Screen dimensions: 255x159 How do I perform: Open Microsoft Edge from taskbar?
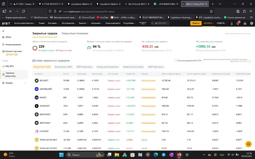tap(156, 155)
